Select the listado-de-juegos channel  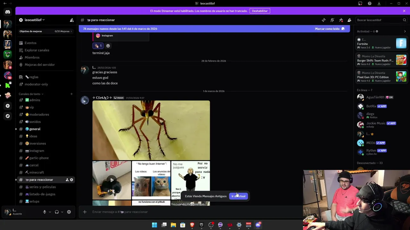point(46,194)
